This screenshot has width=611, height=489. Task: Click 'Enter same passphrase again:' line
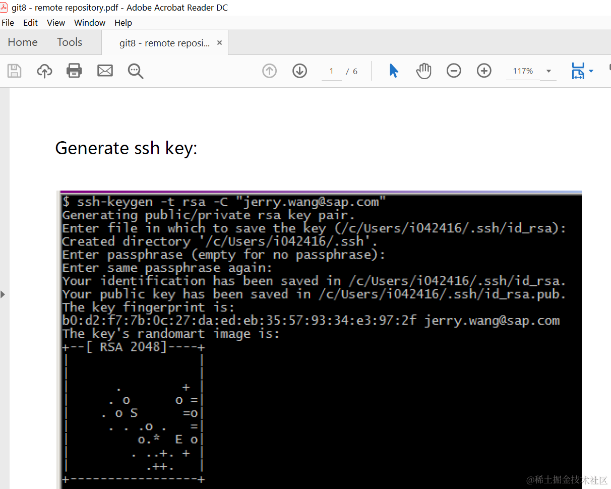click(x=167, y=268)
